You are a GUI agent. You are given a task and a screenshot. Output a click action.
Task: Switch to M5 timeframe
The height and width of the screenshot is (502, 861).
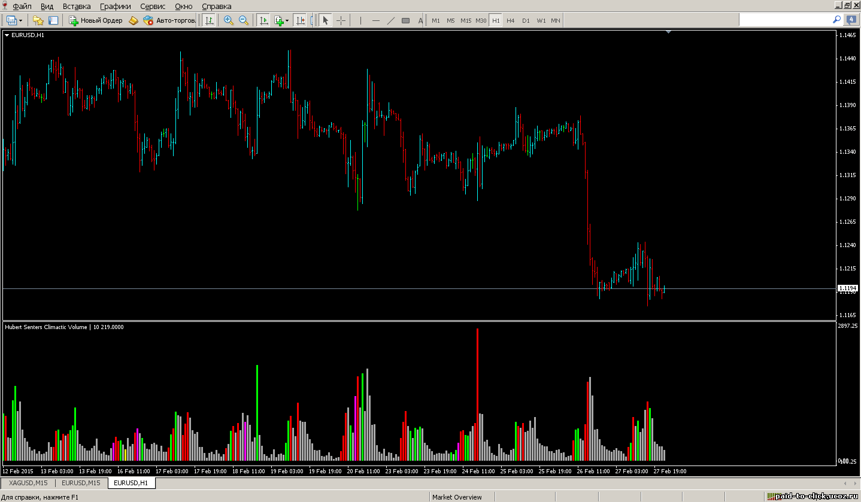(450, 20)
